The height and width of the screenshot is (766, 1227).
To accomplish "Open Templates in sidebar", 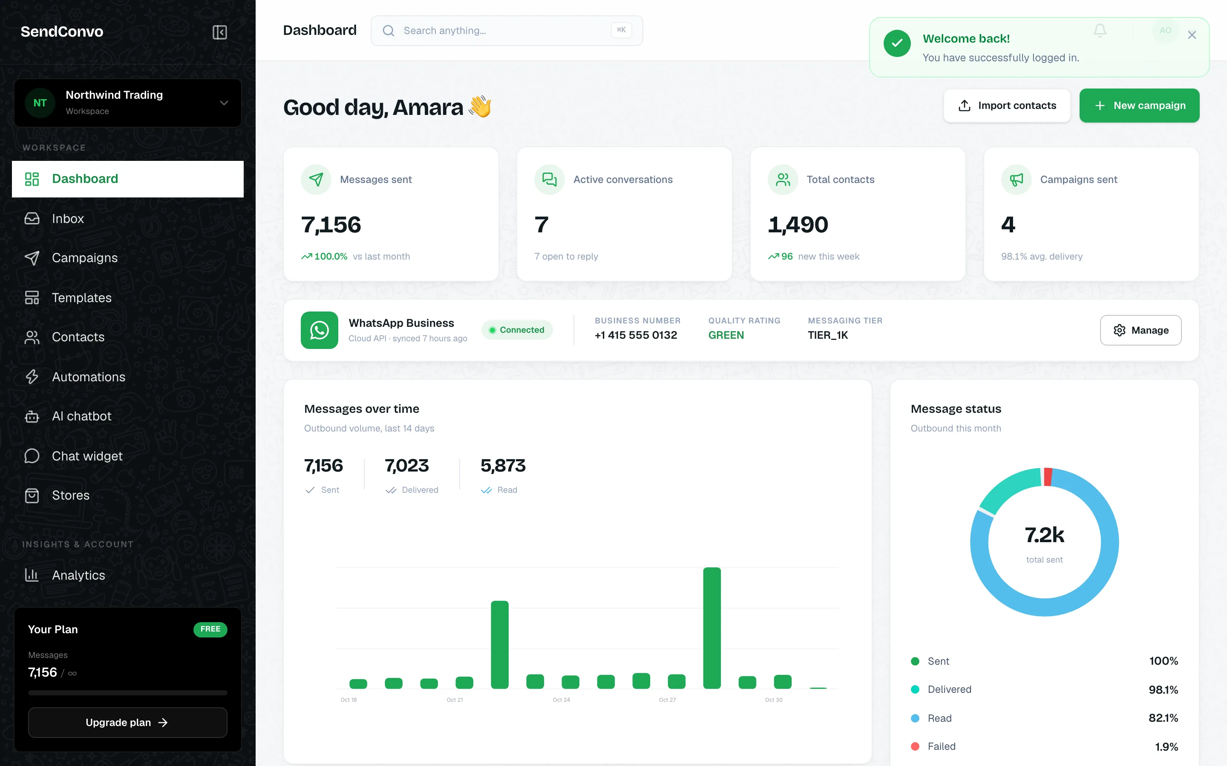I will [128, 297].
